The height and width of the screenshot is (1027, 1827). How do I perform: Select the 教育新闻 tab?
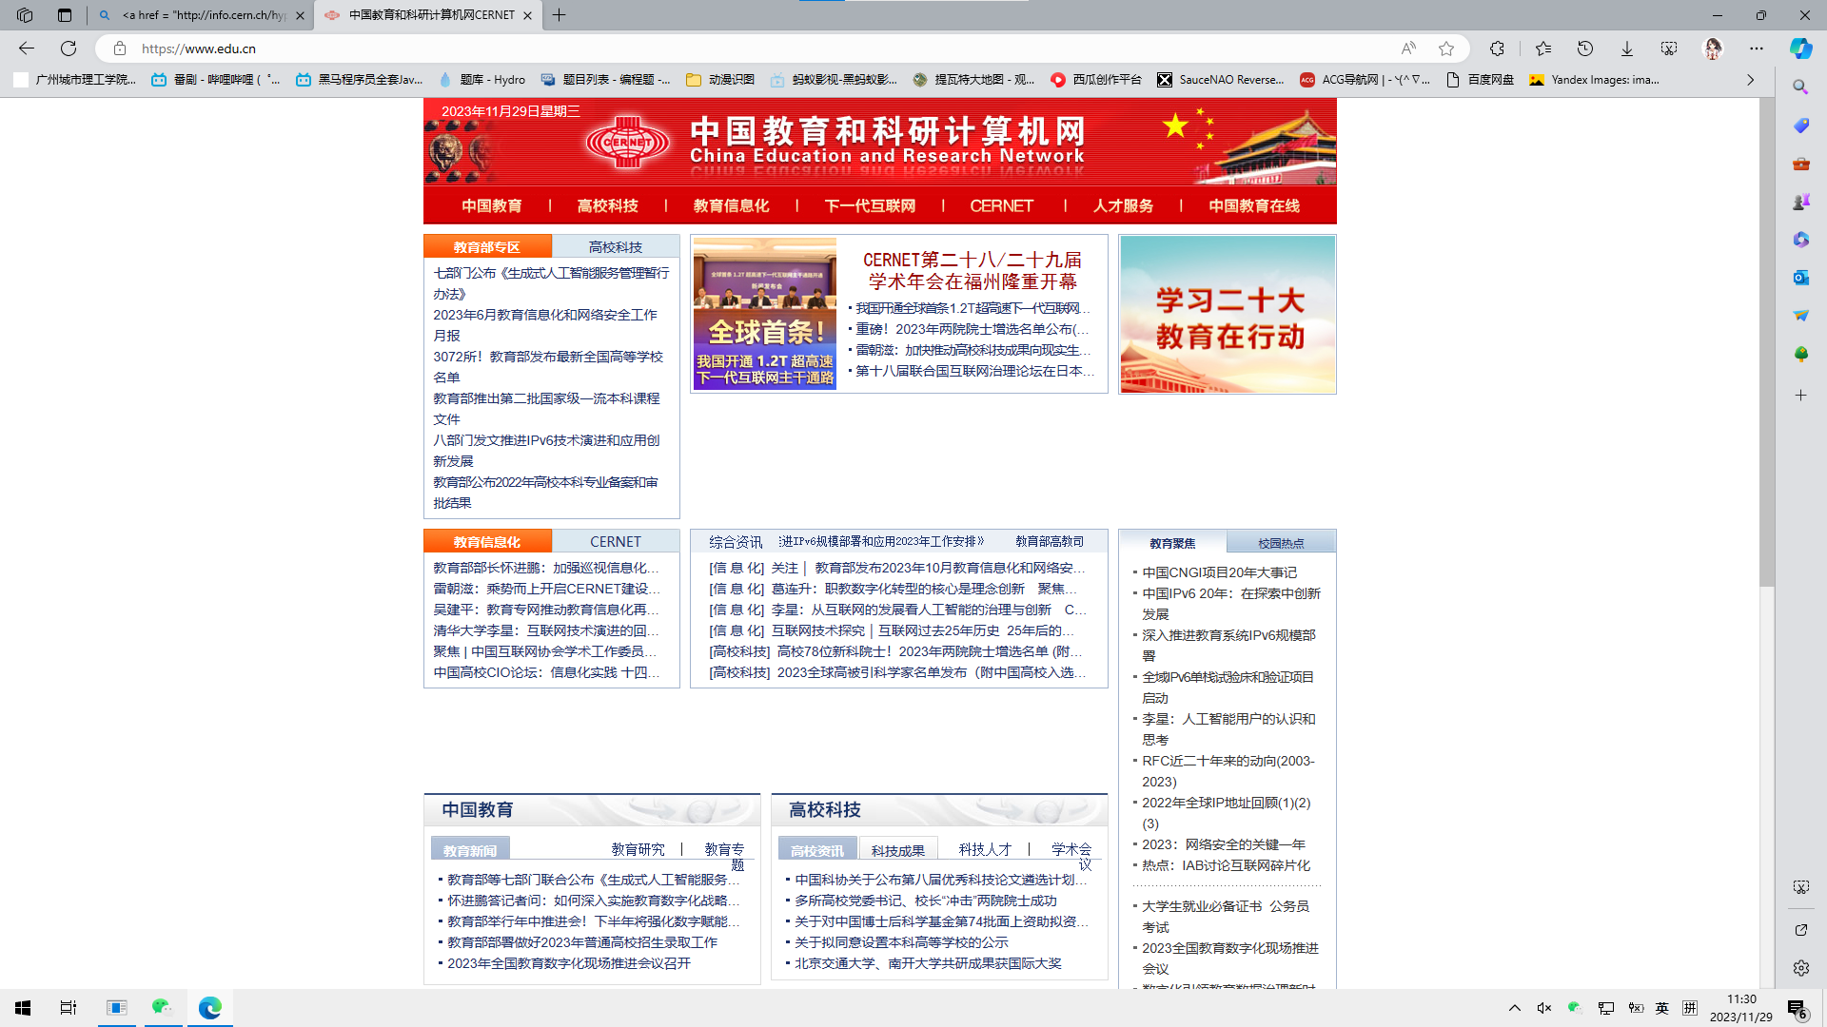click(470, 850)
